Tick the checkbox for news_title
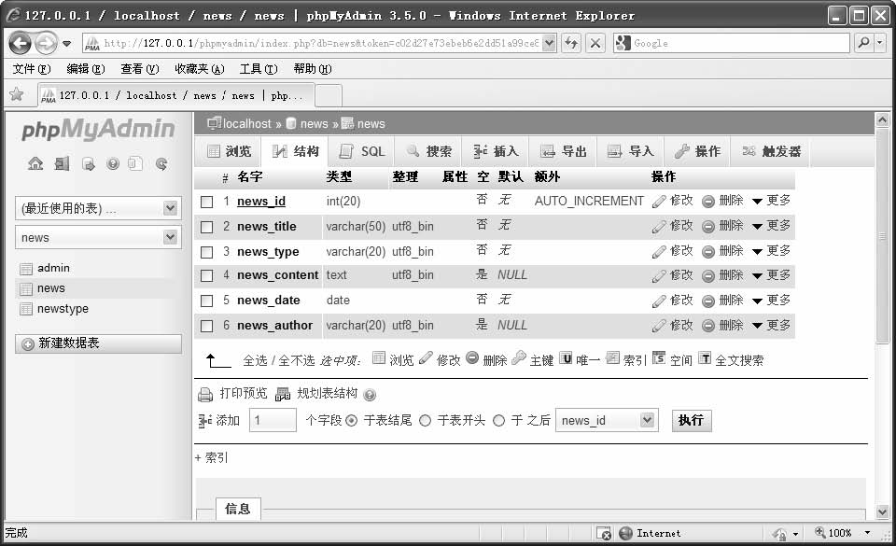 (x=207, y=227)
